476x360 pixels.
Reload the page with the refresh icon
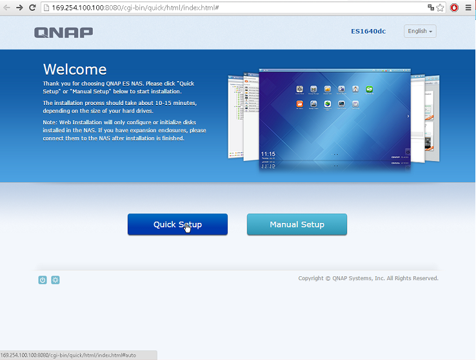(32, 8)
